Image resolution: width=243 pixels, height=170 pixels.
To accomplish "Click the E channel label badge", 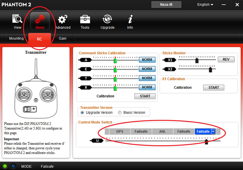I will coord(85,69).
